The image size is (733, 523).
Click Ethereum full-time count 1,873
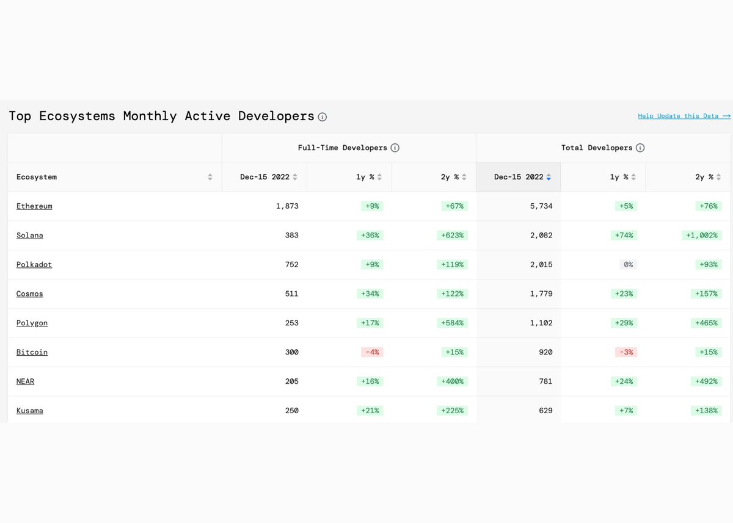click(287, 206)
